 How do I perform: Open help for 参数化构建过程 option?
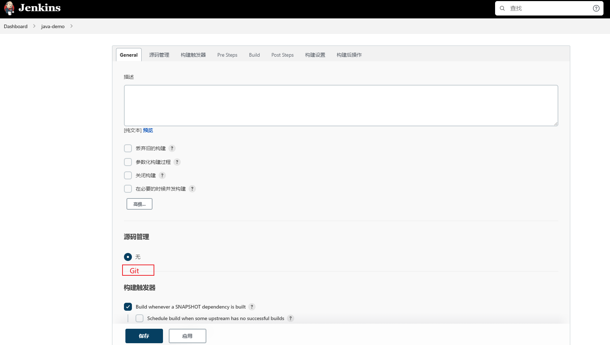coord(177,162)
